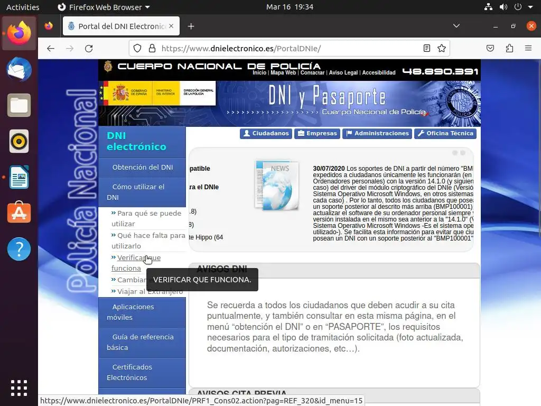Open the clock showing Mar 16 19:34
541x406 pixels.
[290, 7]
